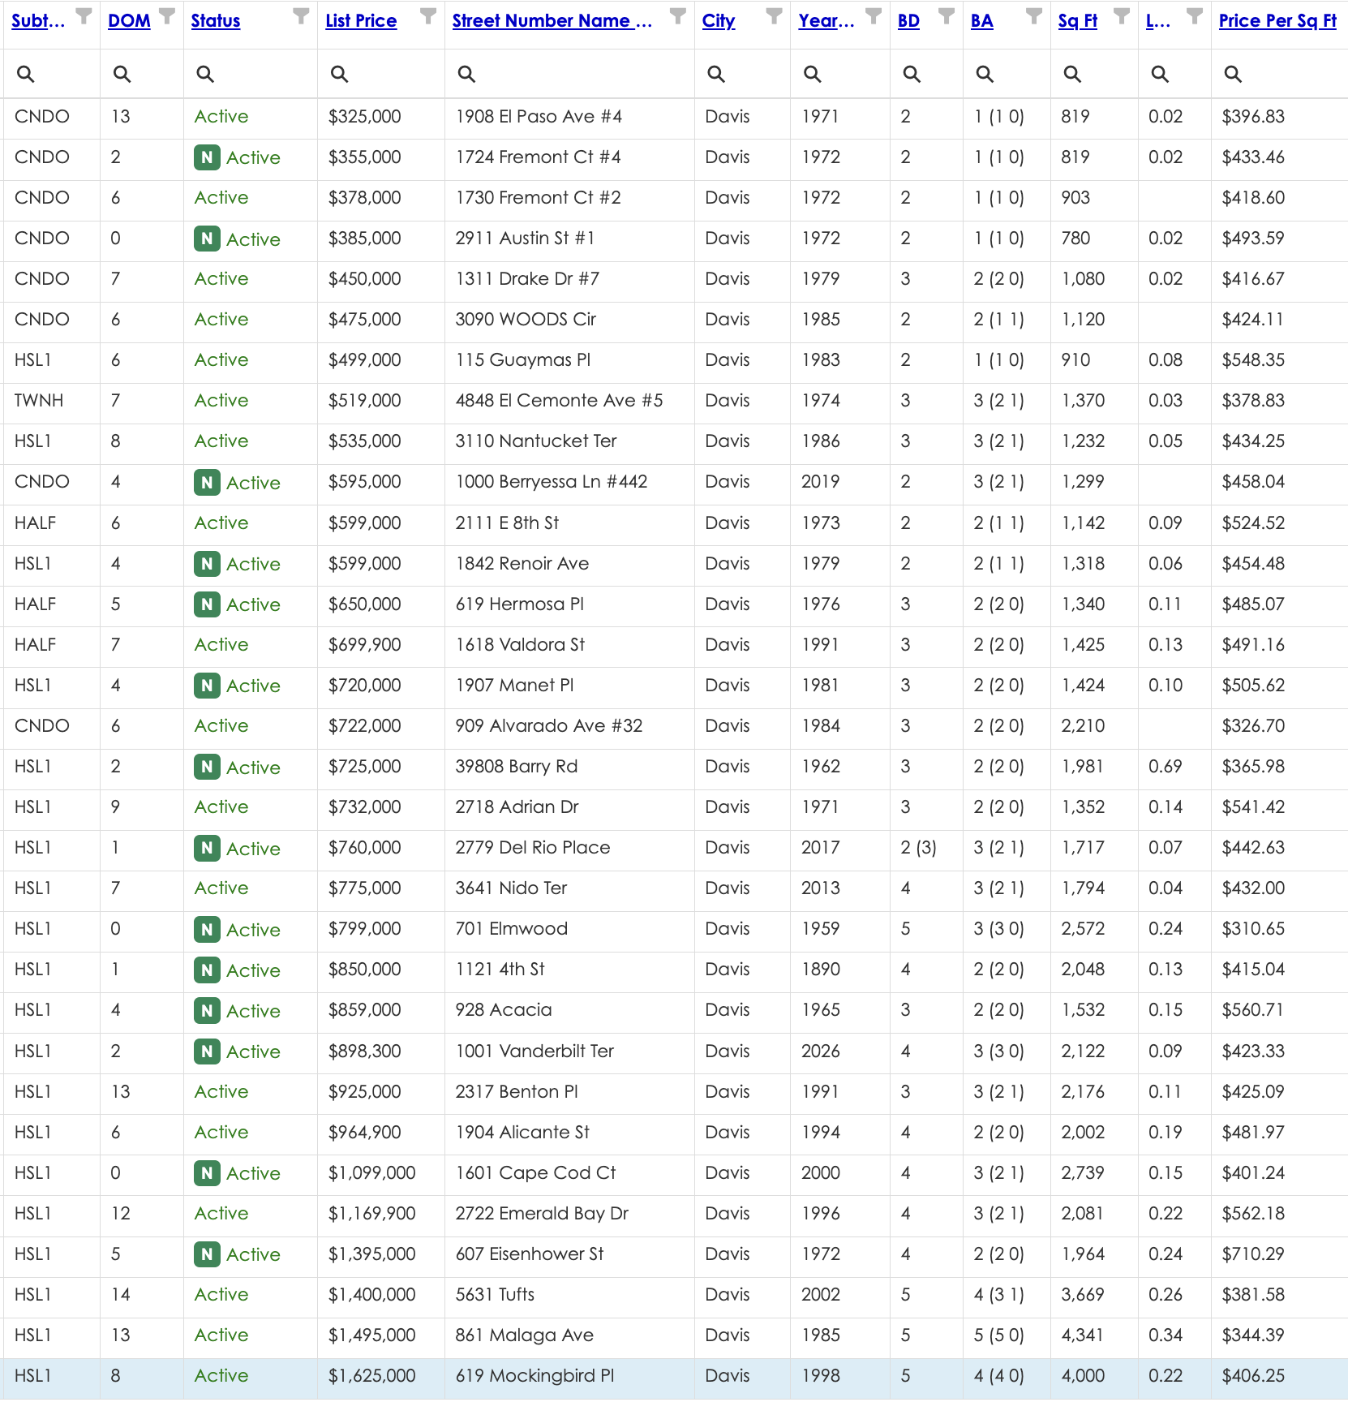Open the filter icon for Year column
The image size is (1348, 1402).
[x=874, y=15]
